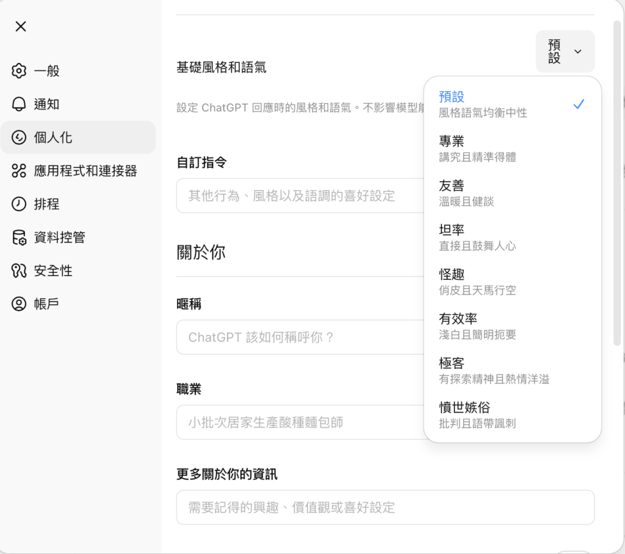Click the bell icon for 通知

[20, 104]
